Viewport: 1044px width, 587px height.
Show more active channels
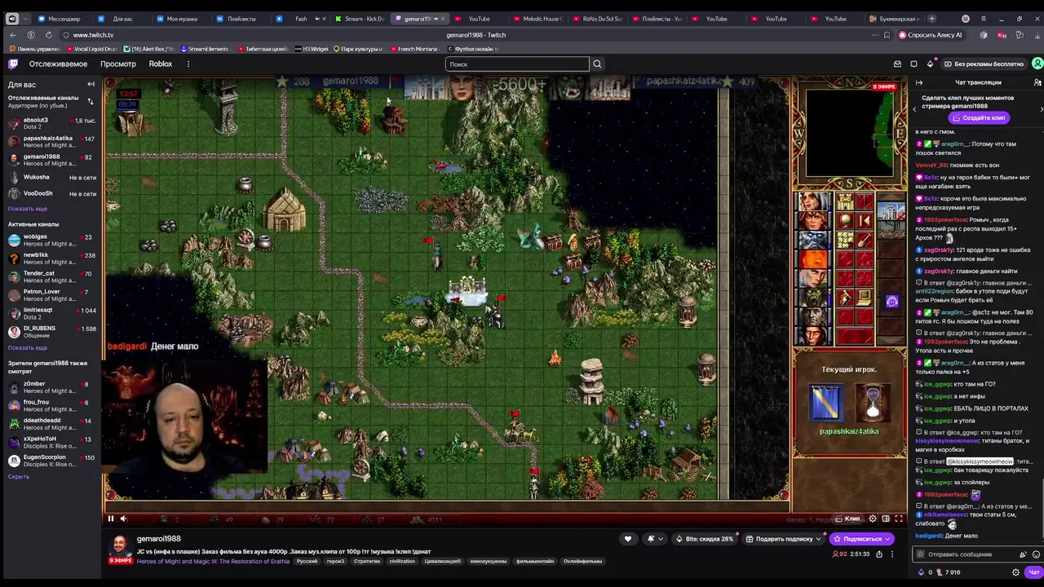[28, 348]
